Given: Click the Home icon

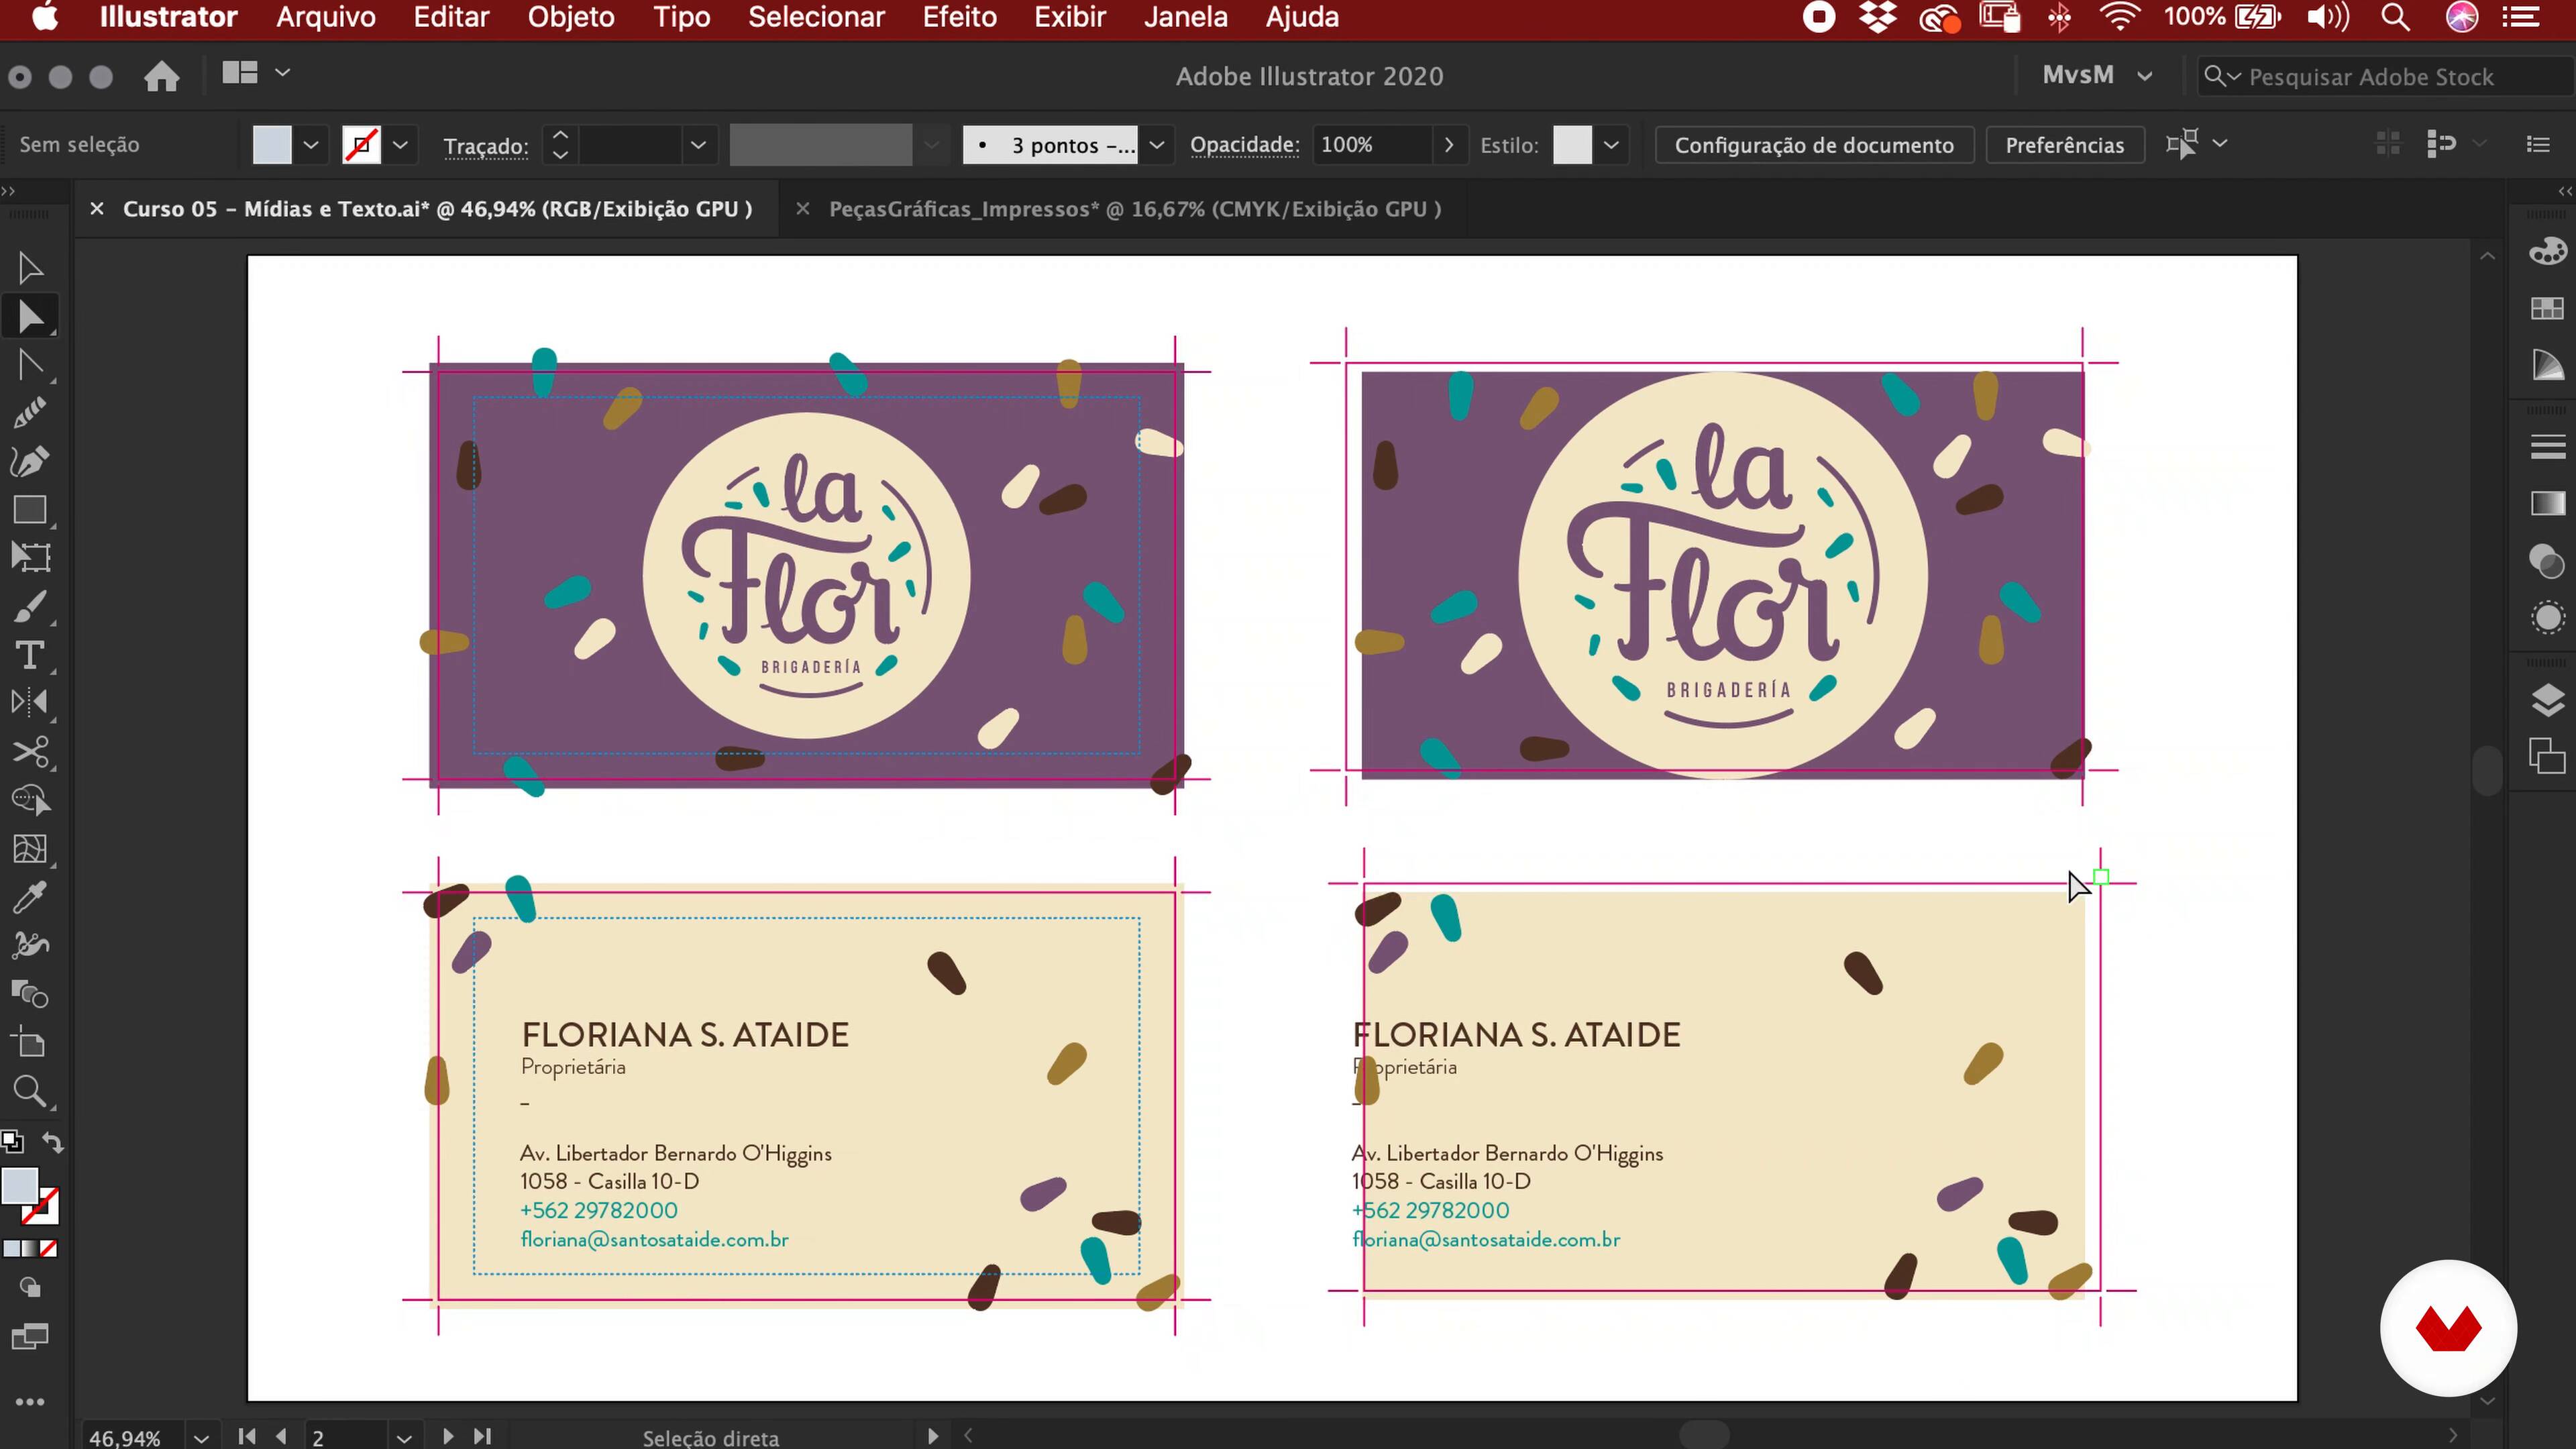Looking at the screenshot, I should (161, 76).
